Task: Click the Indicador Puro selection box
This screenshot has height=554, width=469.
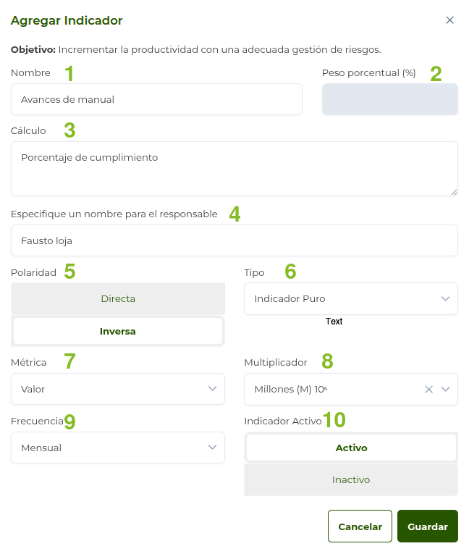Action: (x=340, y=298)
